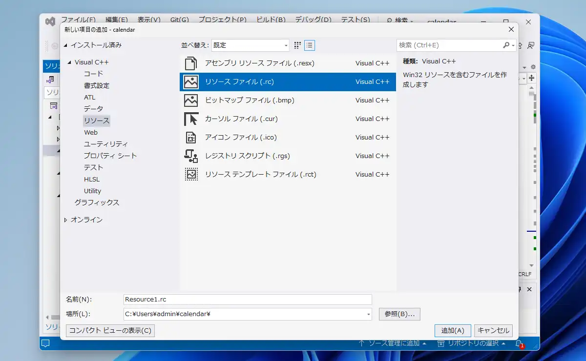Image resolution: width=586 pixels, height=361 pixels.
Task: Select the Utility category
Action: (93, 191)
